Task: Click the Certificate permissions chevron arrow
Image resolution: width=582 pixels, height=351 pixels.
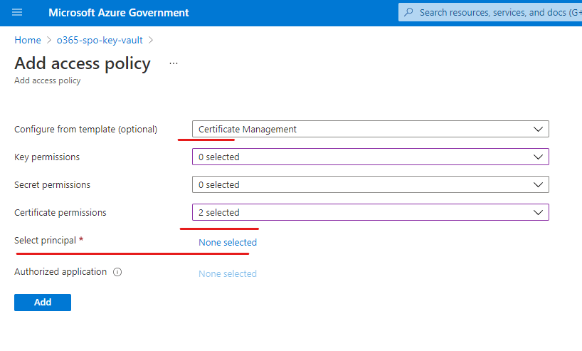Action: click(538, 212)
